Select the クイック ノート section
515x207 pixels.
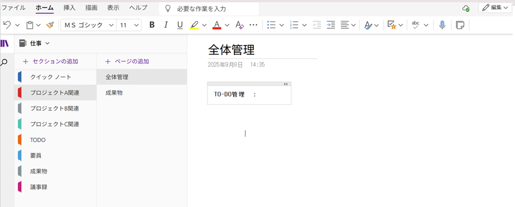(x=56, y=77)
